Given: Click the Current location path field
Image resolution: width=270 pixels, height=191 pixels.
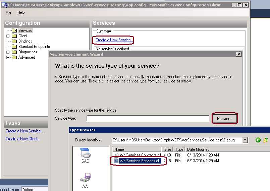Looking at the screenshot, I should [177, 140].
